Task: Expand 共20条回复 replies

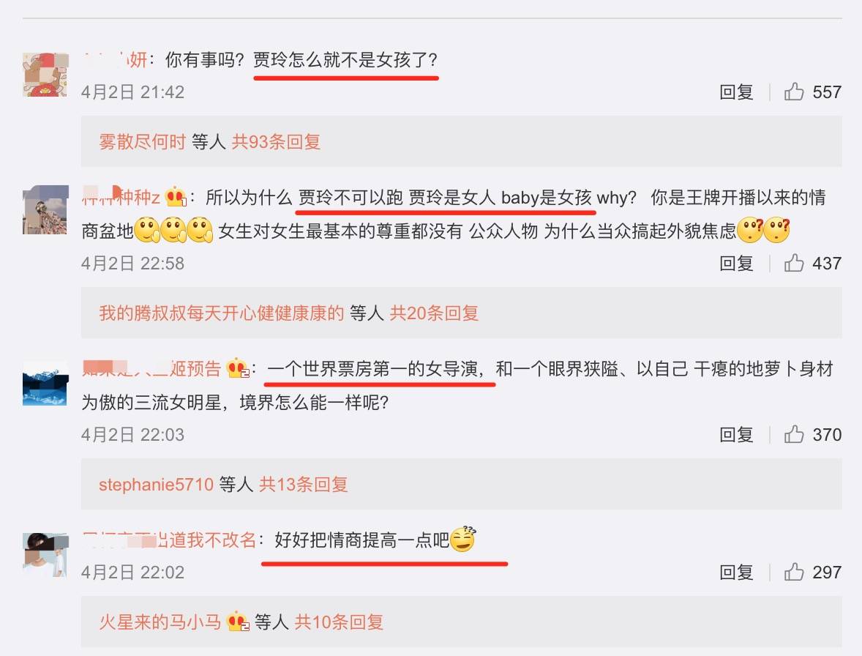Action: click(x=434, y=313)
